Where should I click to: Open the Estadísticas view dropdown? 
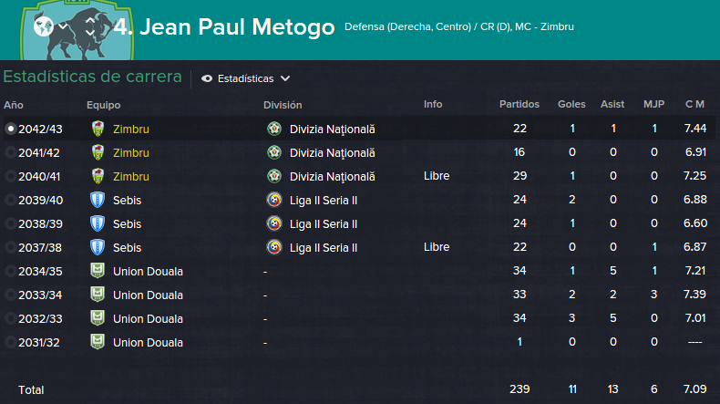(246, 78)
